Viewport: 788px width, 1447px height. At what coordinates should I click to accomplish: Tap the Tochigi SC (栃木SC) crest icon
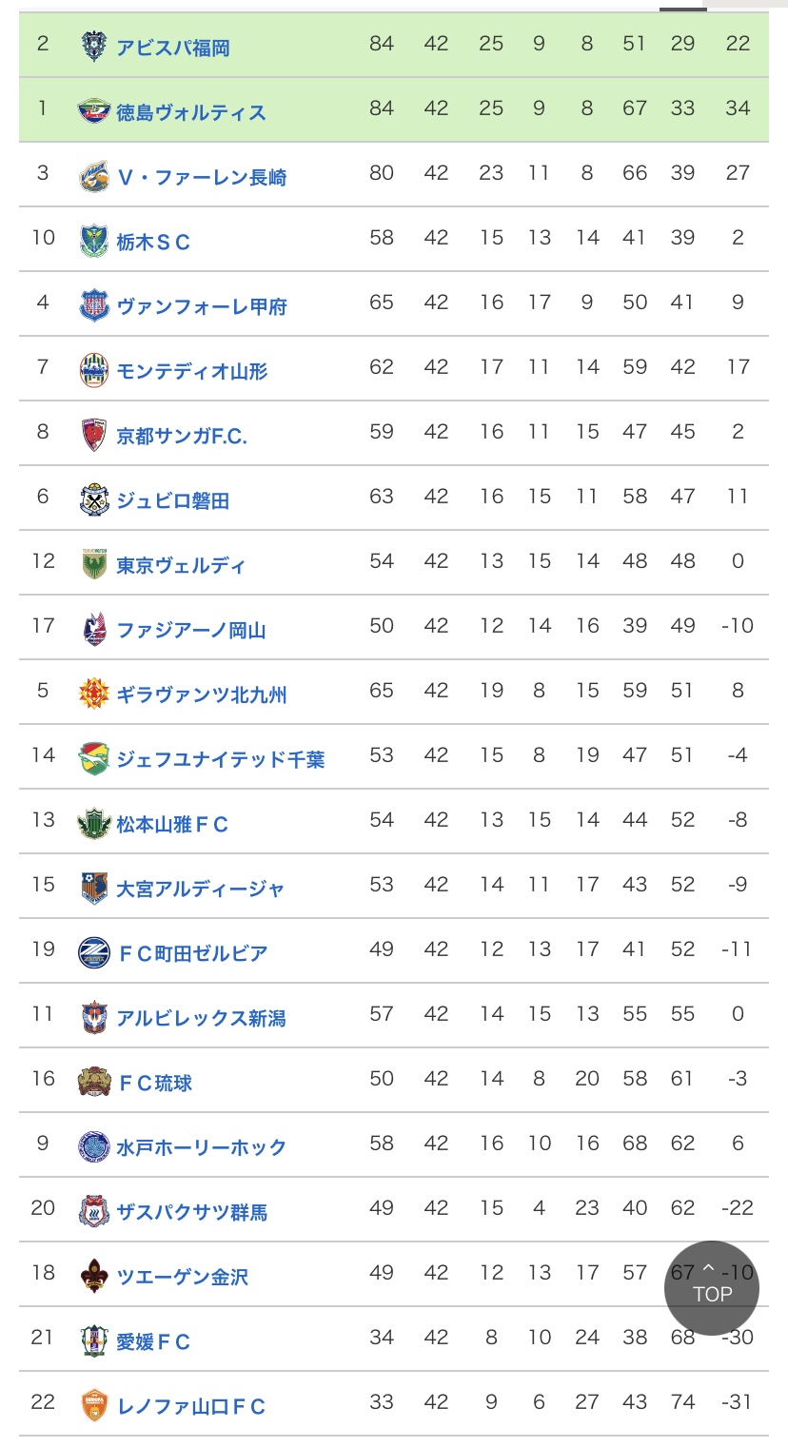coord(94,241)
